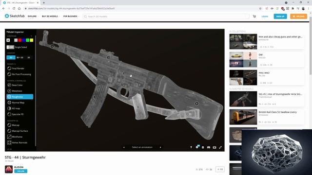Enable the Wireframe geometry view
Viewport: 312px width, 175px height.
[15, 137]
